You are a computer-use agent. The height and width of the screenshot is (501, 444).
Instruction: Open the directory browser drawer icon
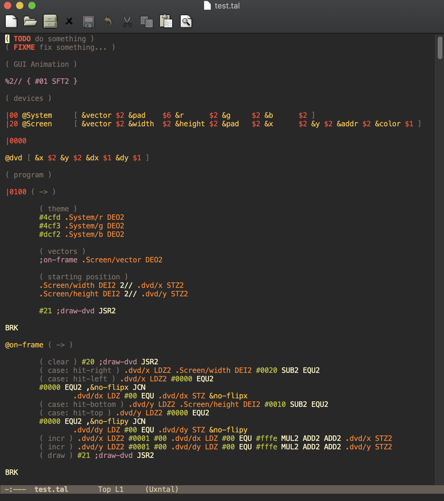click(50, 22)
